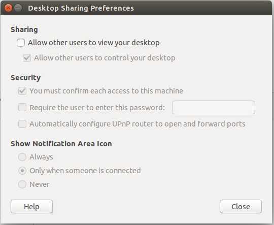Click the Sharing section heading
Image resolution: width=274 pixels, height=225 pixels.
click(24, 29)
